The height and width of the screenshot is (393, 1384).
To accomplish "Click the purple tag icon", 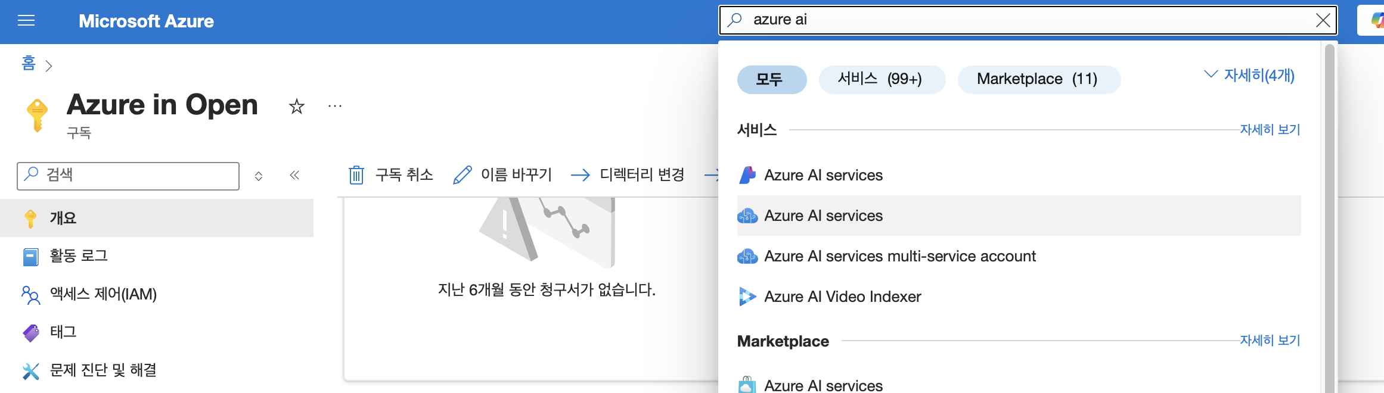I will pyautogui.click(x=31, y=333).
